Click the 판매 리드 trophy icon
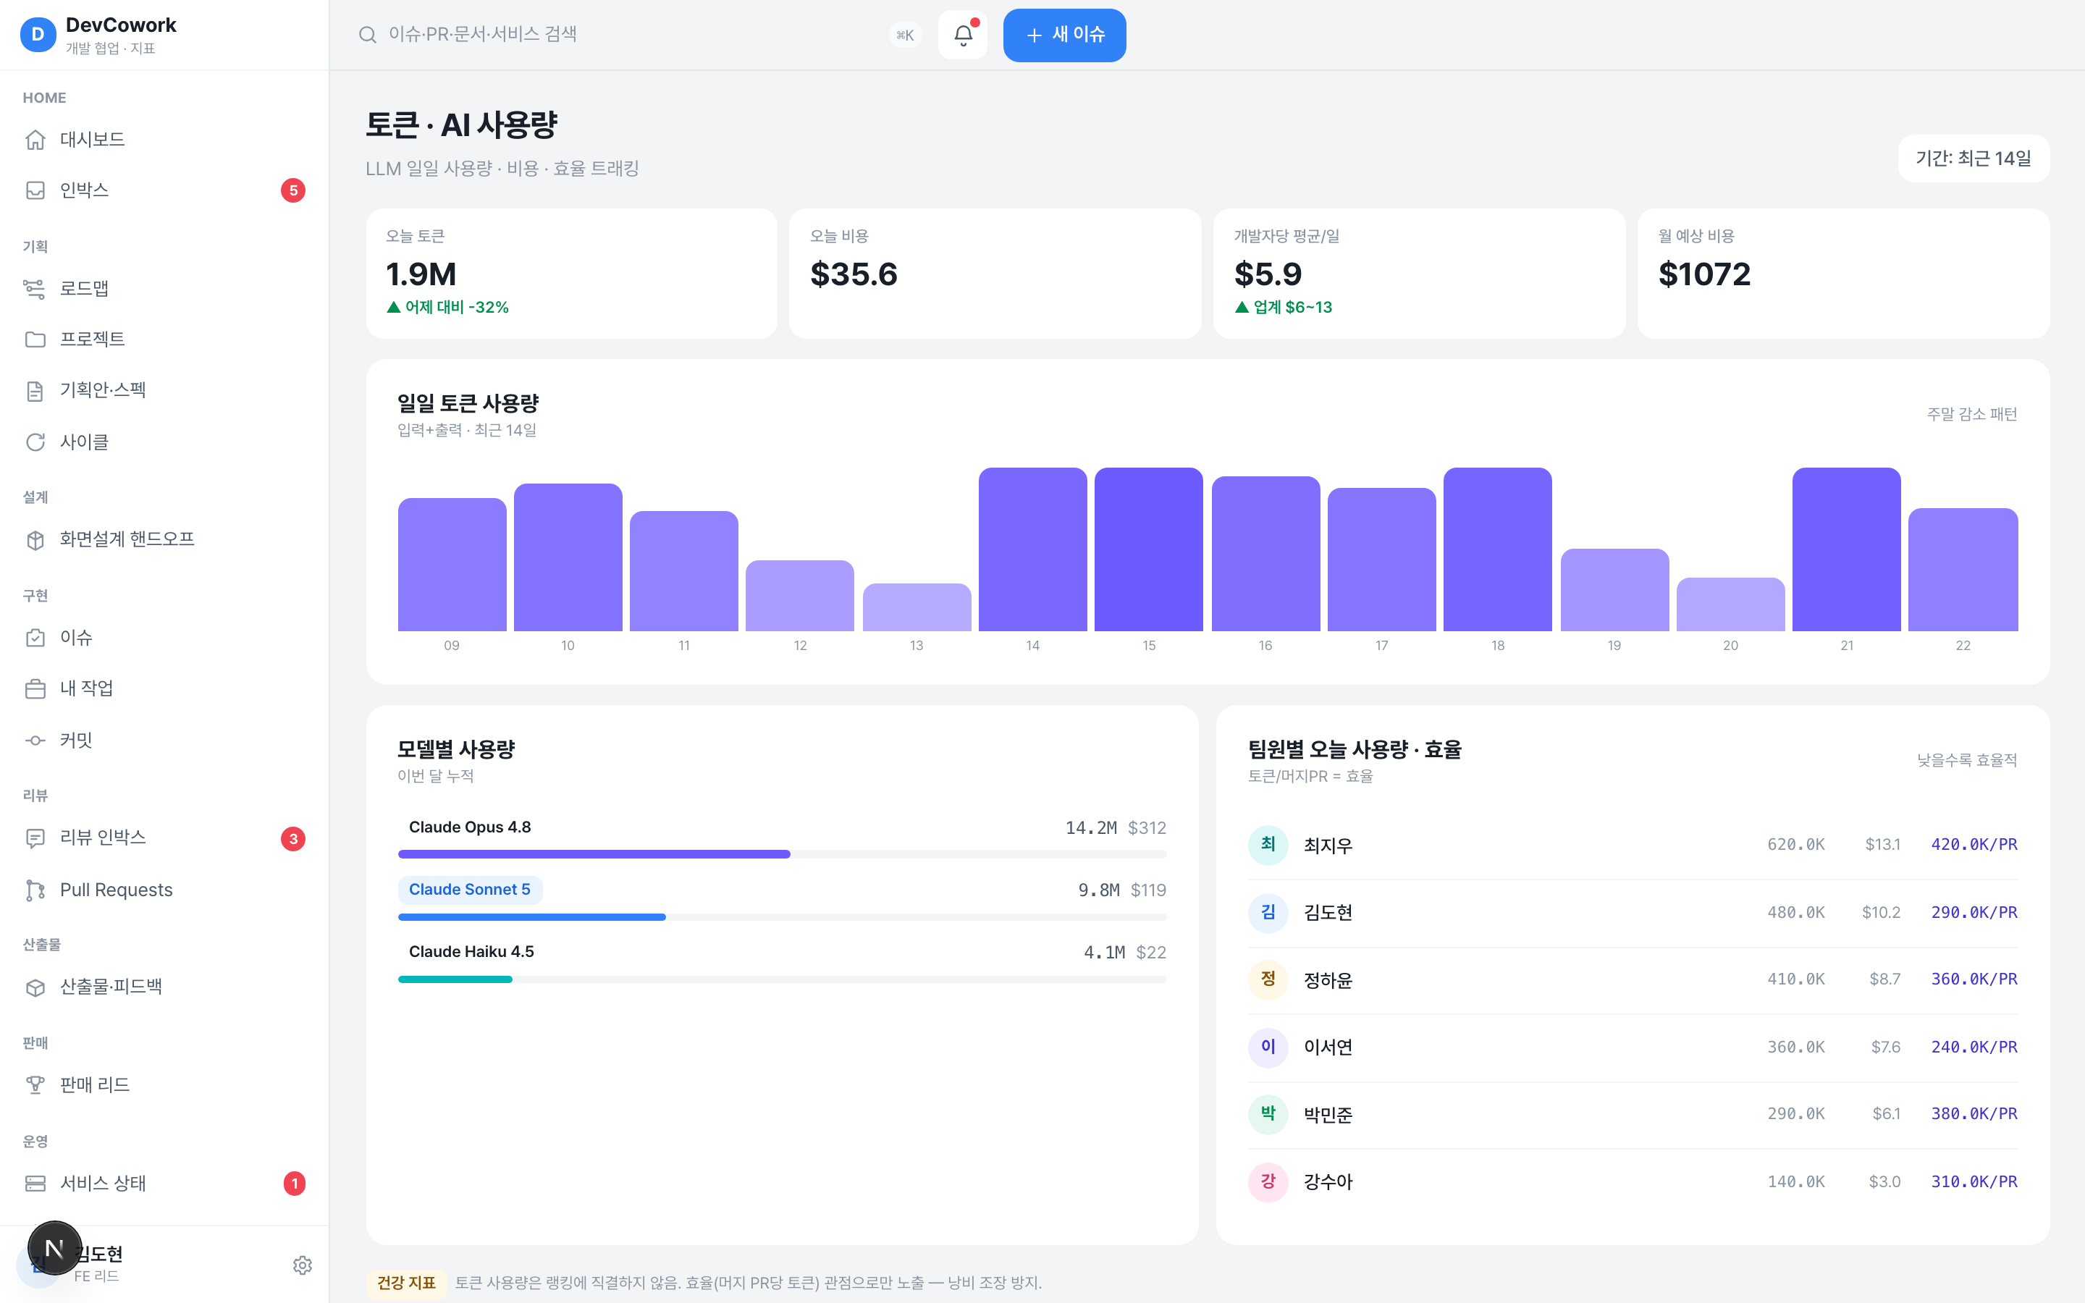Screen dimensions: 2085x1303 pyautogui.click(x=35, y=1085)
